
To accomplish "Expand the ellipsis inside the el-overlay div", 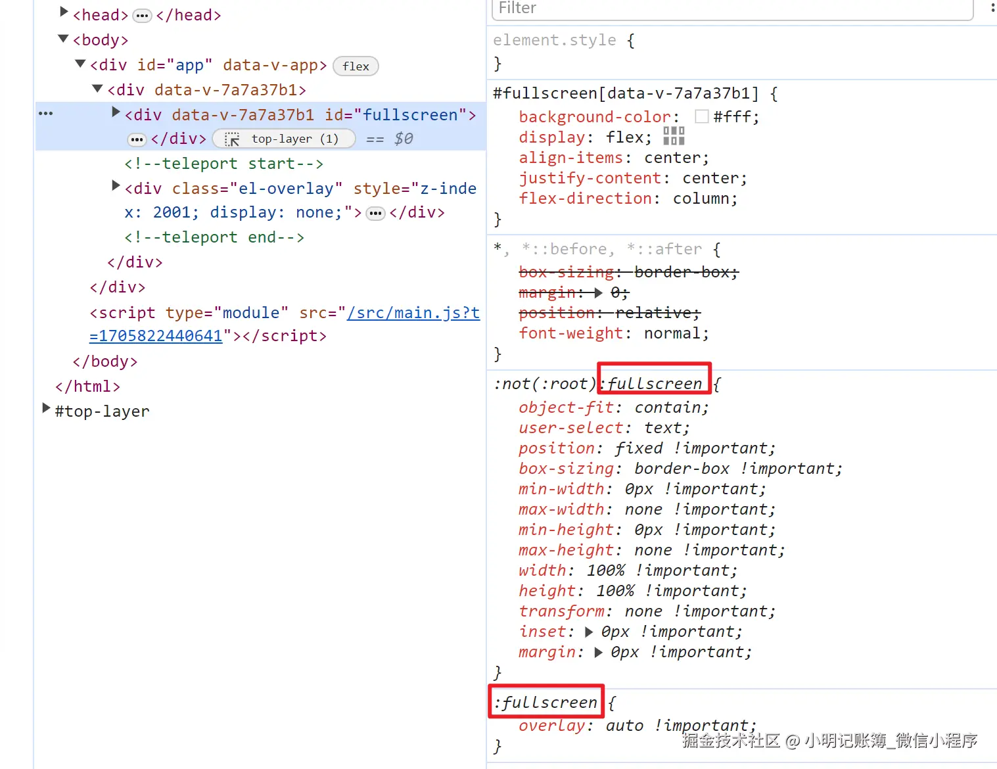I will 375,213.
